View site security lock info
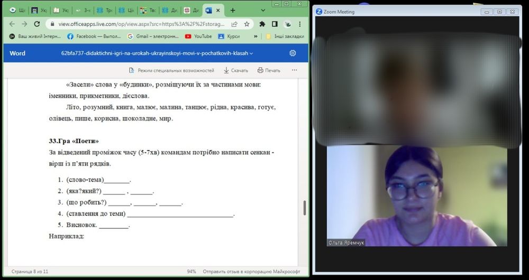The height and width of the screenshot is (280, 529). pyautogui.click(x=52, y=24)
